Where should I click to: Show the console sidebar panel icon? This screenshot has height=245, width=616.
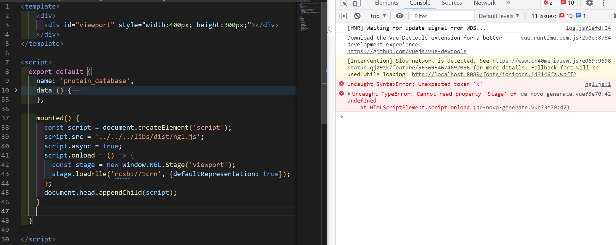343,16
